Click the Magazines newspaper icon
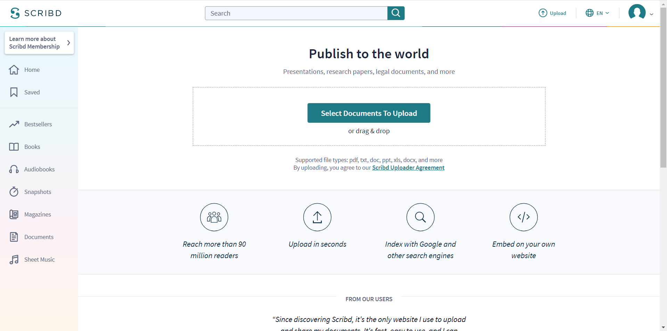 (14, 214)
